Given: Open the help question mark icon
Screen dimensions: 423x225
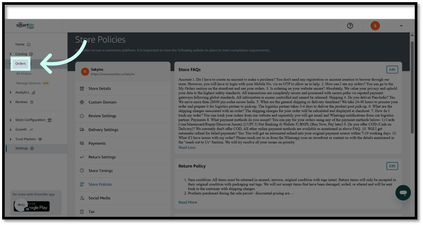Looking at the screenshot, I should (x=350, y=26).
